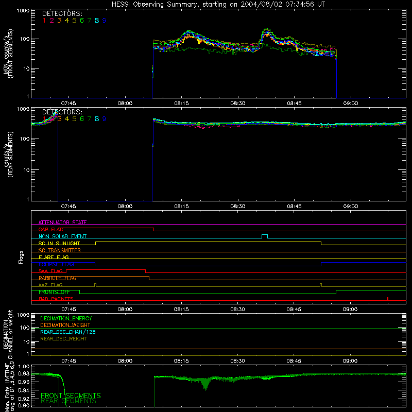Select orange detector 3 in front segments legend
This screenshot has height=412, width=412.
pos(59,21)
